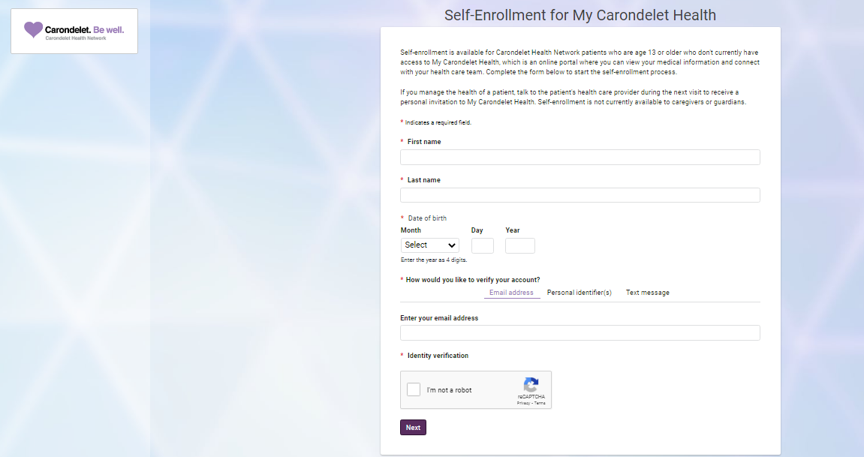
Task: Focus the First name input field
Action: tap(580, 157)
